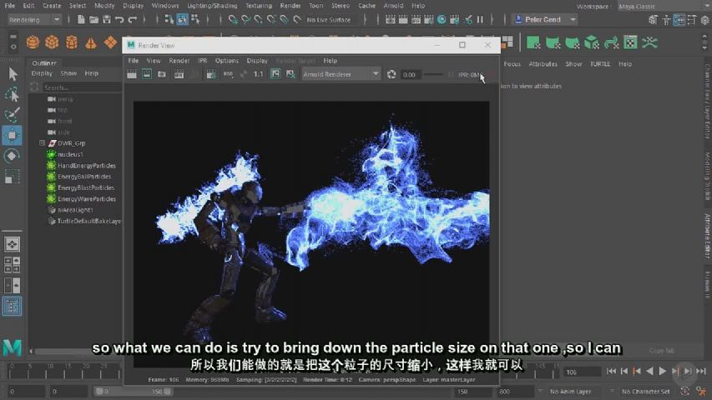Toggle the auto keyframe icon at bottom right
The width and height of the screenshot is (712, 400).
[684, 391]
